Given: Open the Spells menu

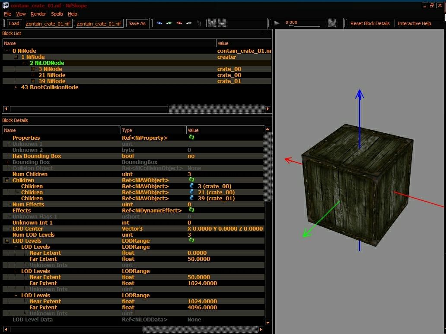Looking at the screenshot, I should click(x=57, y=14).
